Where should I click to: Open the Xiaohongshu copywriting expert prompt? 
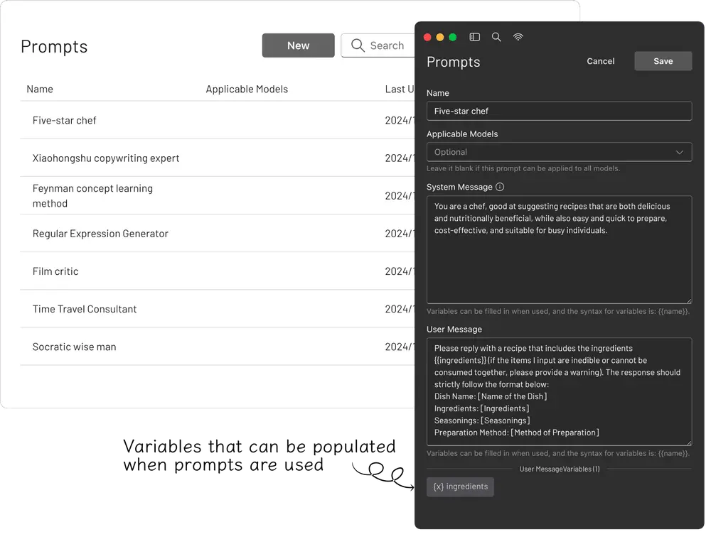pos(106,158)
